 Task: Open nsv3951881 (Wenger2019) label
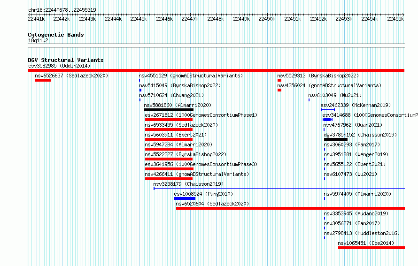356,154
